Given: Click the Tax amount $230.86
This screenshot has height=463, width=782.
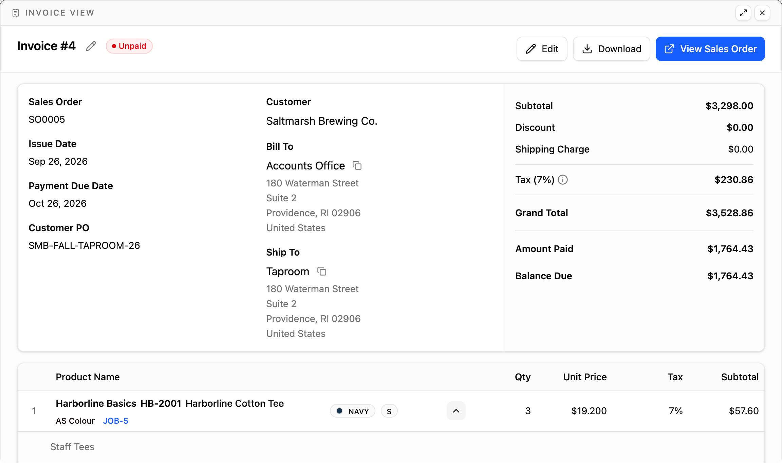Looking at the screenshot, I should pyautogui.click(x=734, y=180).
